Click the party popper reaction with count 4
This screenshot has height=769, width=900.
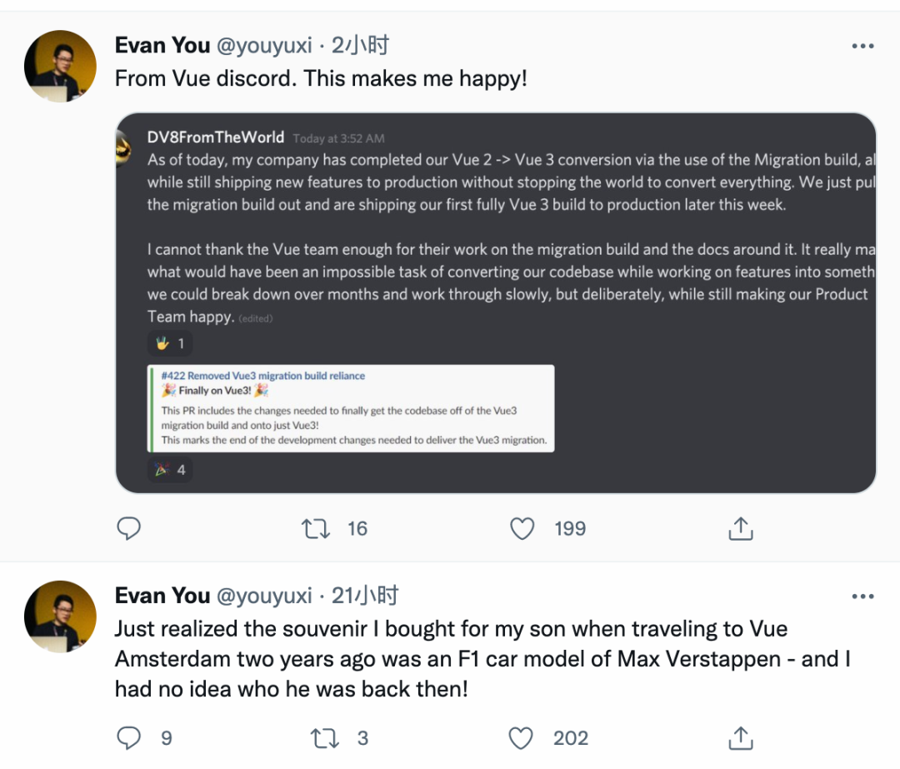click(x=169, y=470)
